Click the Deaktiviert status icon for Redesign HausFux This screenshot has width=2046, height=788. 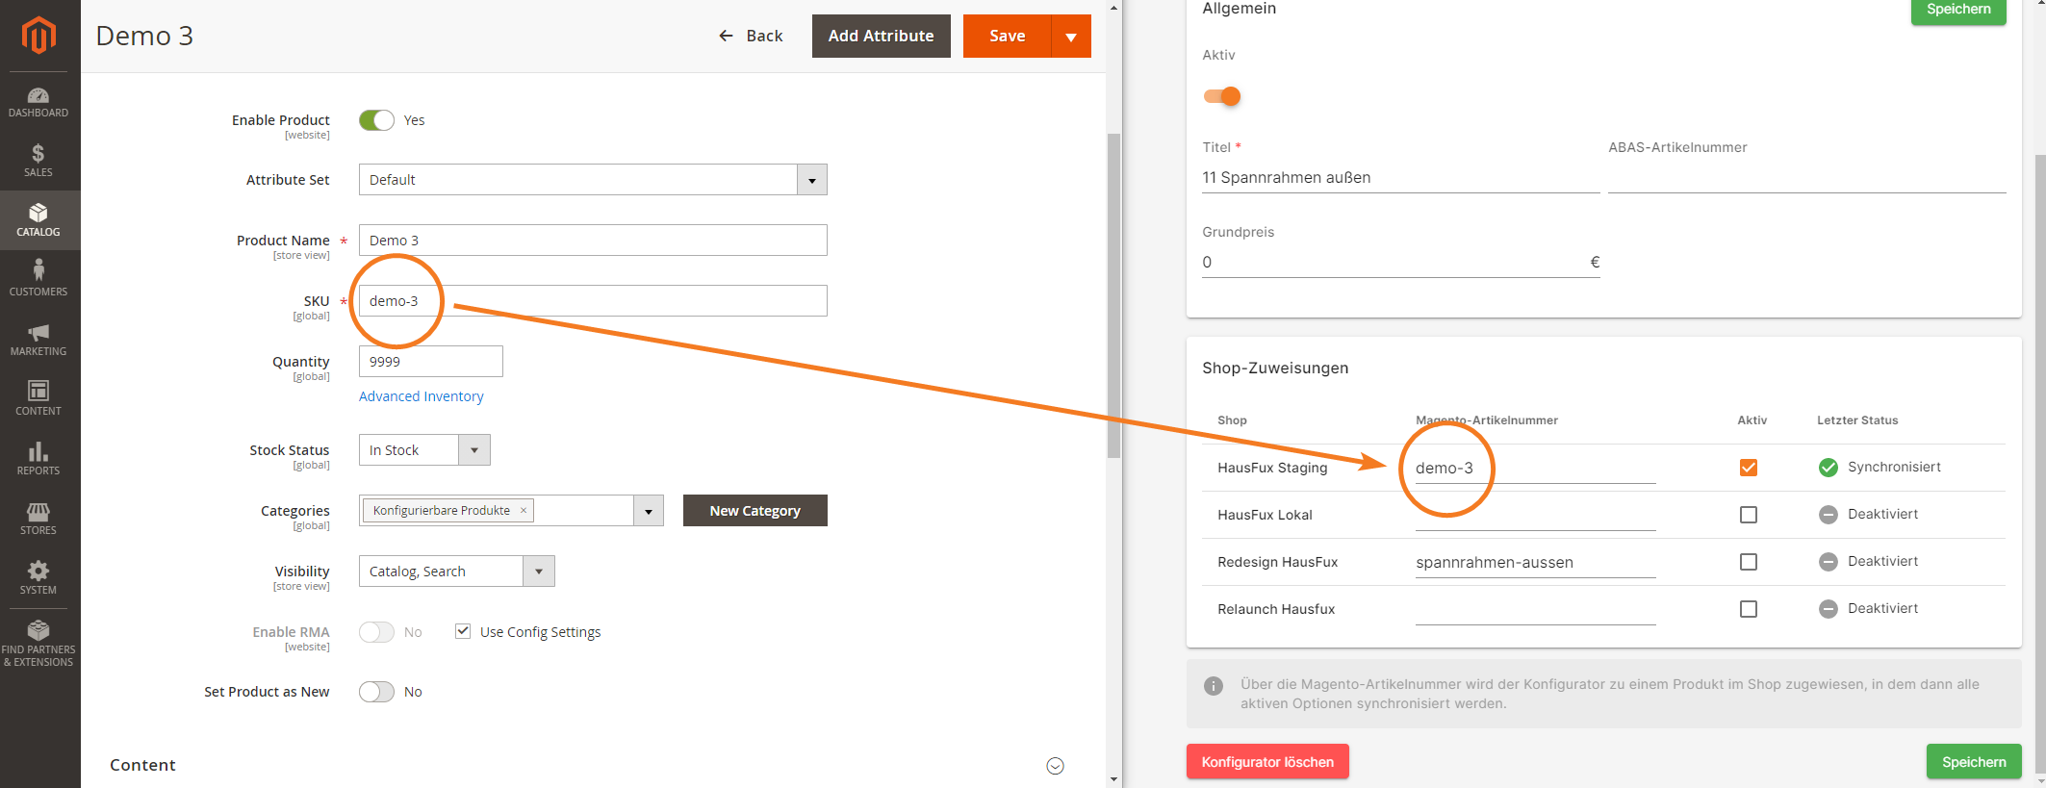(x=1829, y=562)
